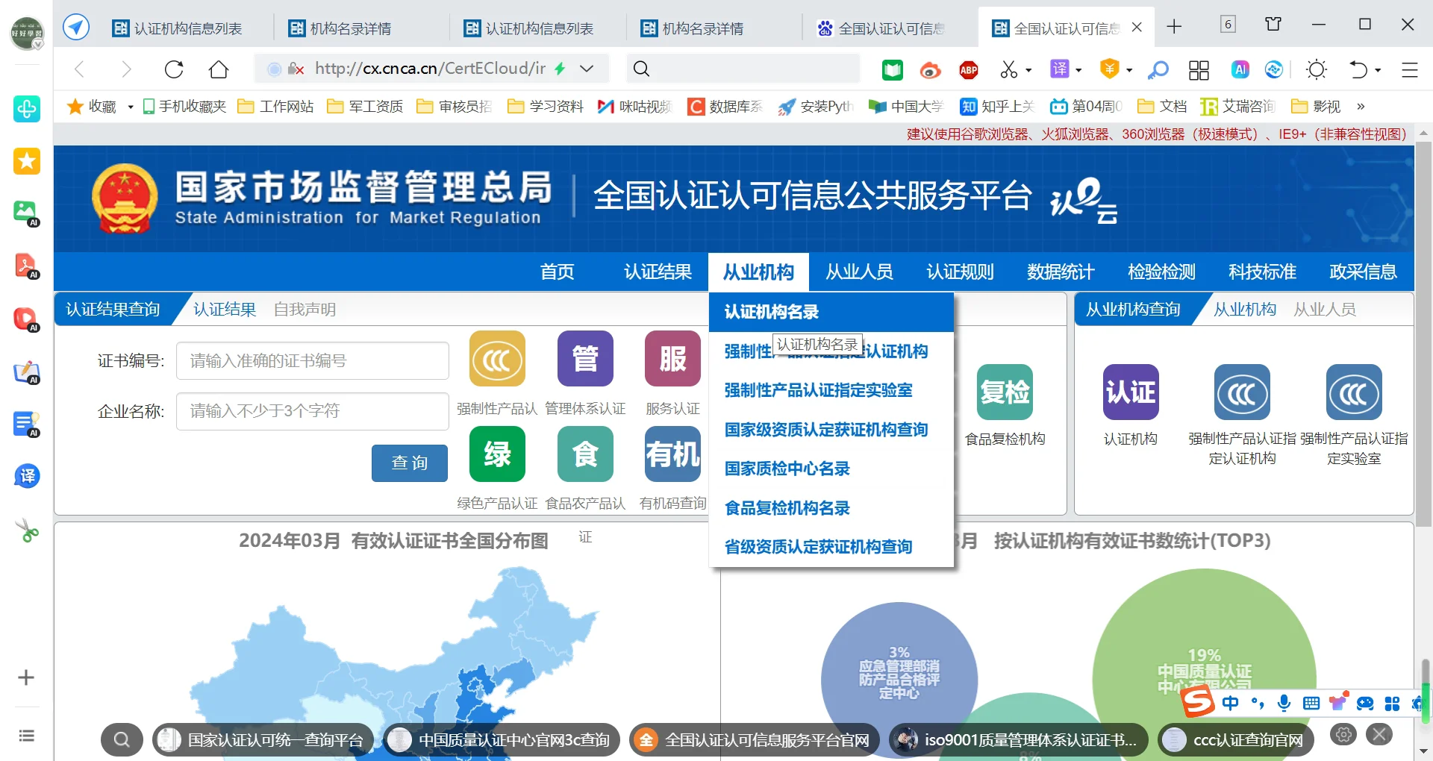
Task: Expand the address bar dropdown arrow
Action: [587, 69]
